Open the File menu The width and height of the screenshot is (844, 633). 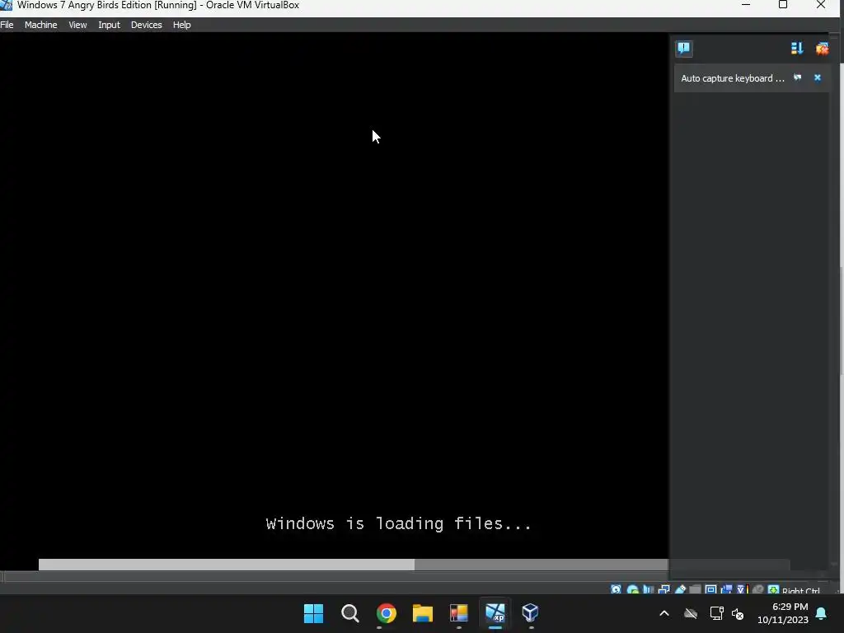[x=7, y=25]
